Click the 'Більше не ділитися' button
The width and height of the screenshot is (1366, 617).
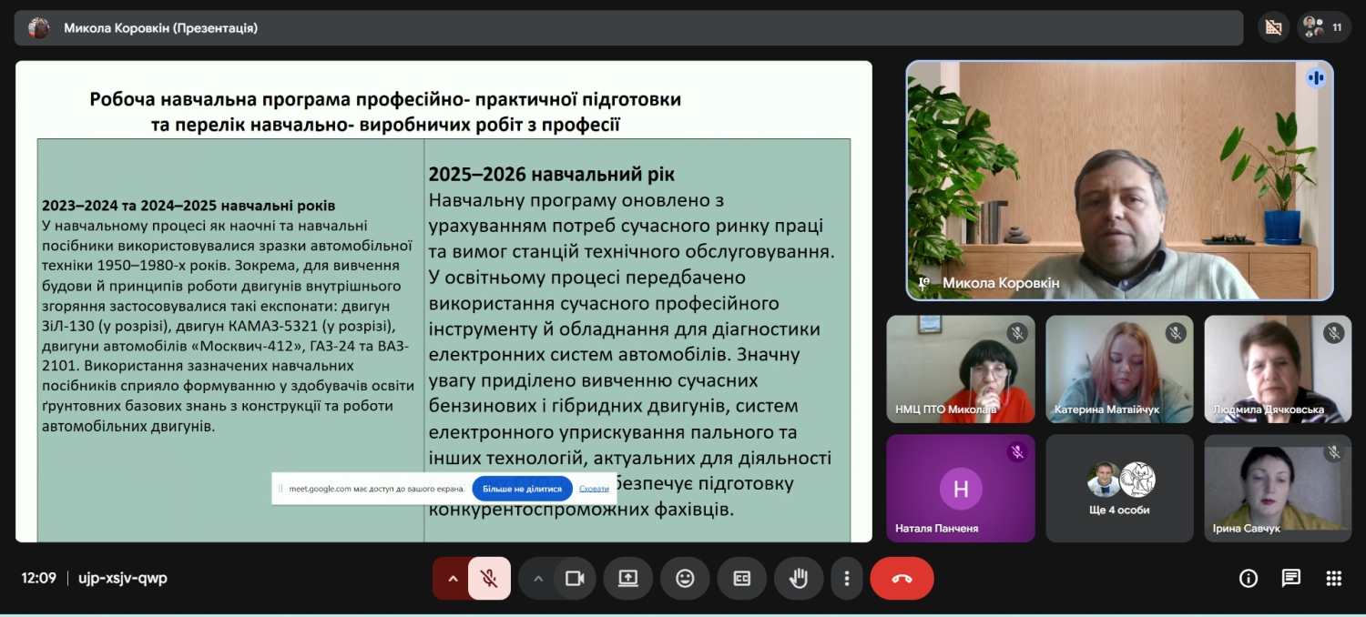coord(522,489)
